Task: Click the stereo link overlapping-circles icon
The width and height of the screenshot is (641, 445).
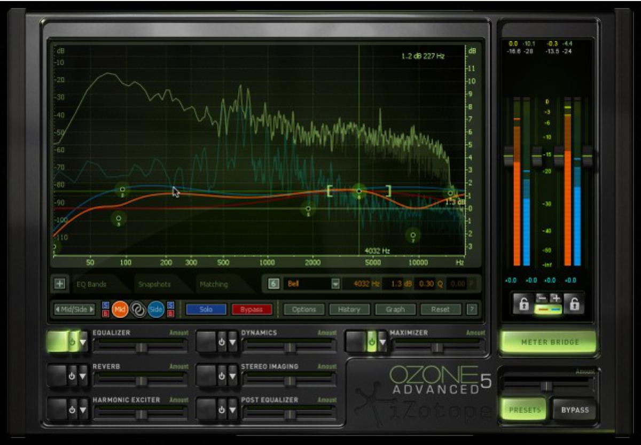Action: [x=138, y=309]
